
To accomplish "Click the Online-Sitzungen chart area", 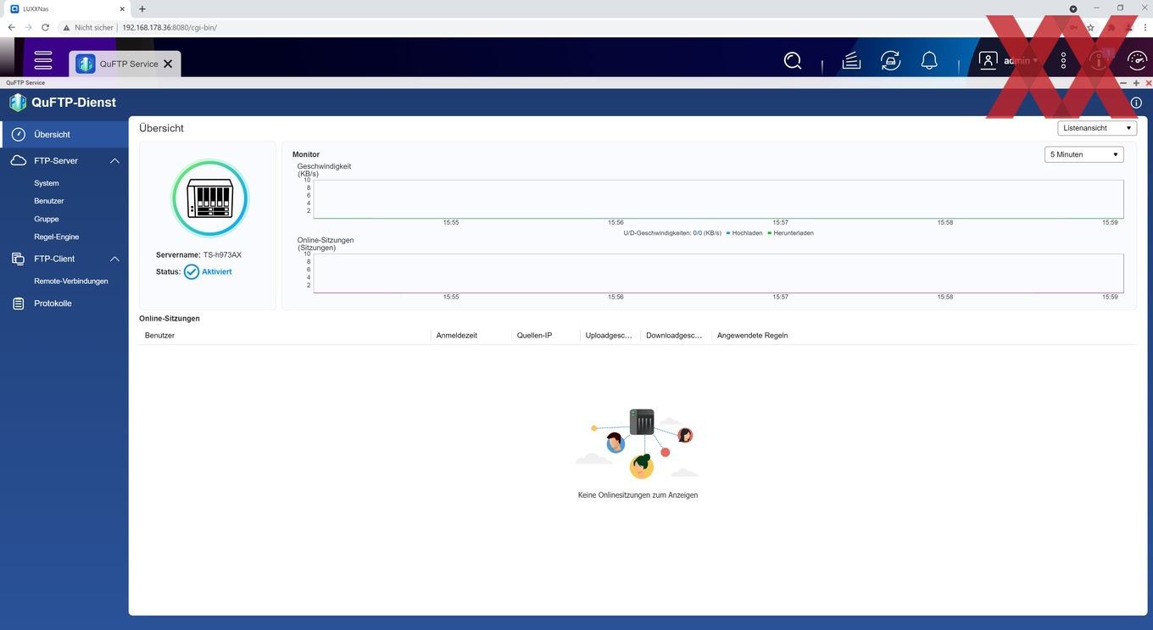I will (718, 273).
